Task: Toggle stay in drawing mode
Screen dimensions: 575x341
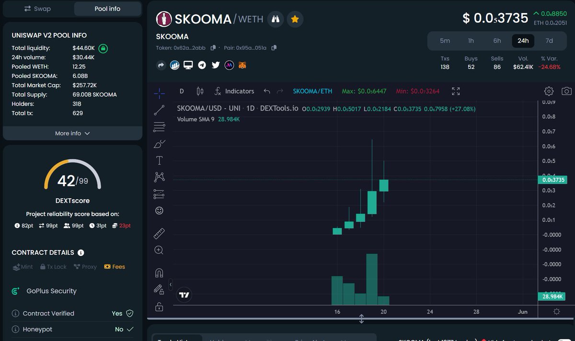Action: pos(159,289)
